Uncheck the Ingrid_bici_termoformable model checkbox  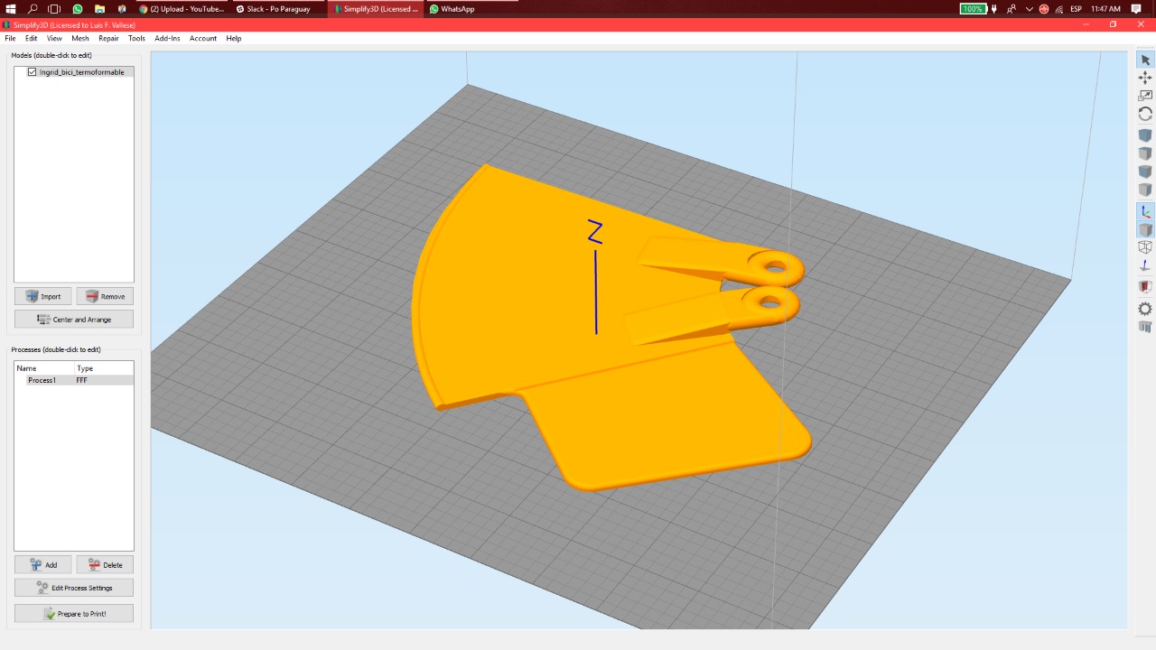tap(33, 72)
